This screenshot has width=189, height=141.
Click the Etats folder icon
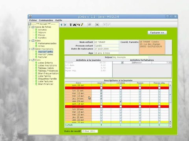[33, 60]
